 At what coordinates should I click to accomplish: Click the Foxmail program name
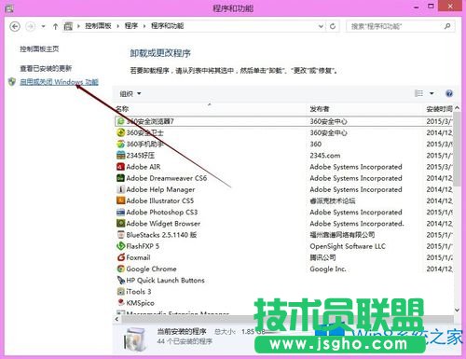(138, 257)
